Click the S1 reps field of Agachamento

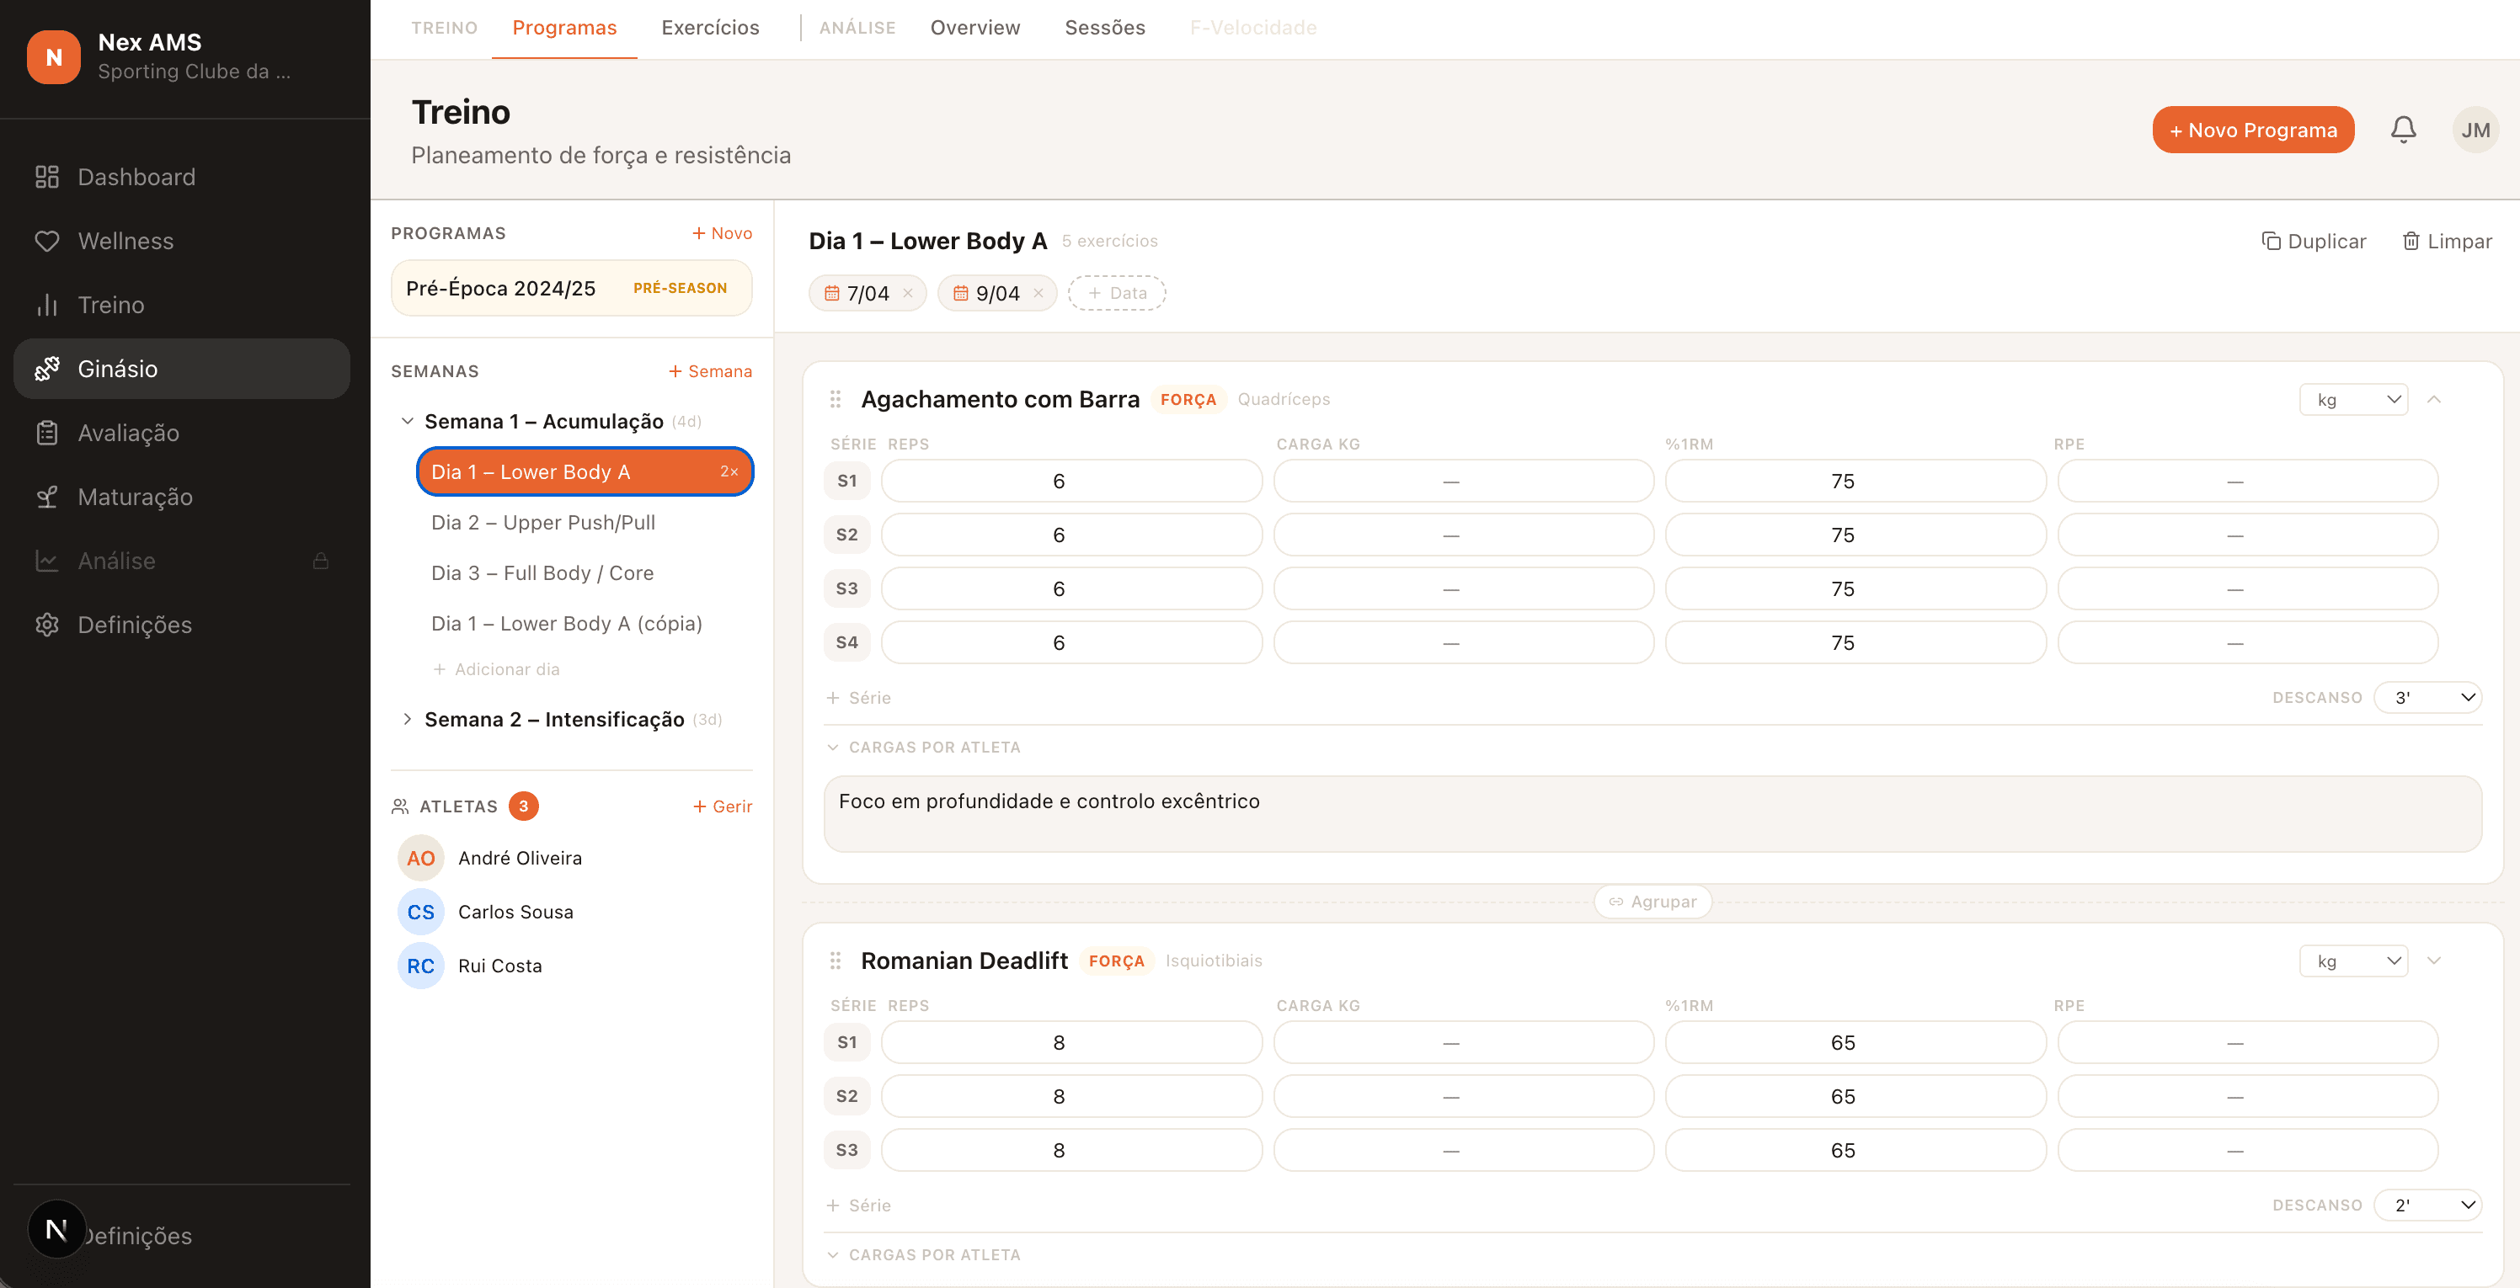point(1070,482)
